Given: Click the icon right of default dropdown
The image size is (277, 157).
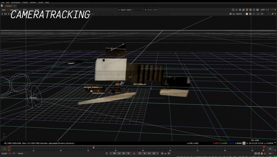Looking at the screenshot, I should (x=247, y=14).
